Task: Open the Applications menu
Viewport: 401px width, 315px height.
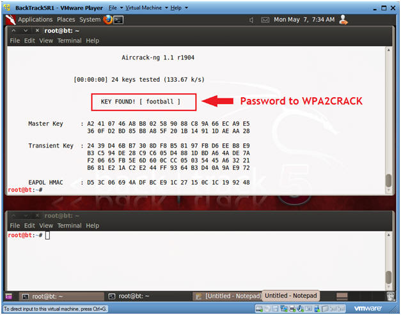Action: coord(35,20)
